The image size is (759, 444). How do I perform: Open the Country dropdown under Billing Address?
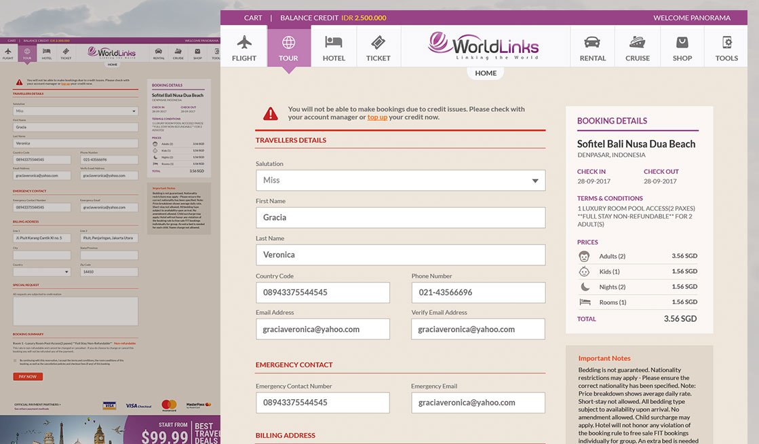[41, 271]
